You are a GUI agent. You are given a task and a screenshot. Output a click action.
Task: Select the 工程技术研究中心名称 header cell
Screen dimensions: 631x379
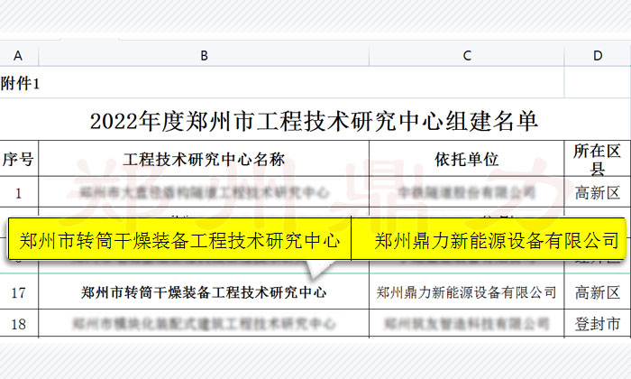pos(204,160)
